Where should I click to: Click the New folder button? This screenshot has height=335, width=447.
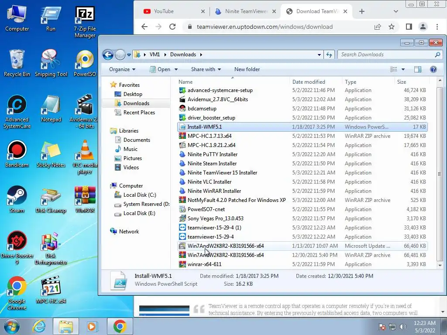[247, 69]
